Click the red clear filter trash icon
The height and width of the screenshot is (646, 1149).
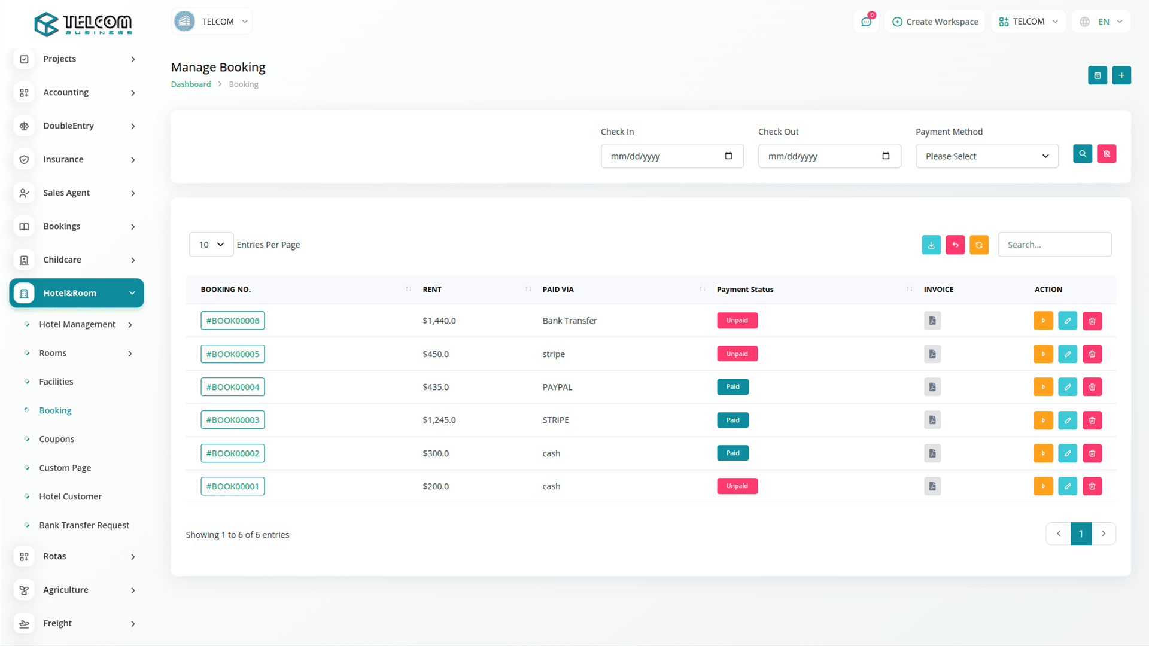pos(1106,154)
